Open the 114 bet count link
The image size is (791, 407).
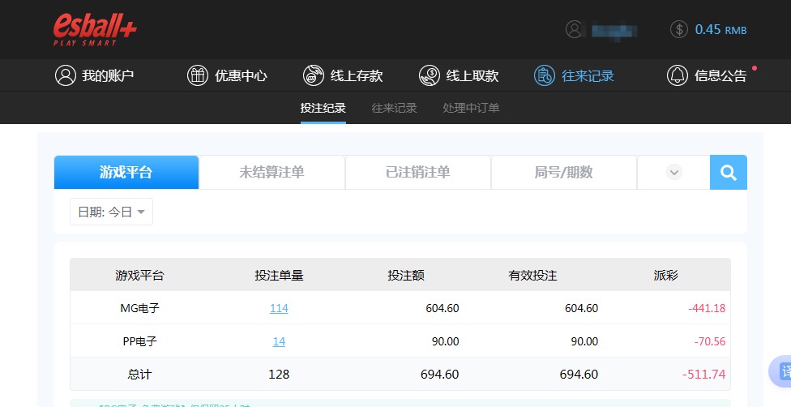(279, 308)
